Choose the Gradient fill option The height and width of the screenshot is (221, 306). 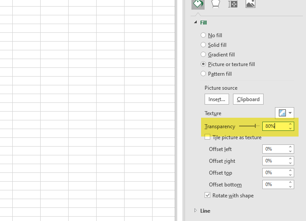218,54
